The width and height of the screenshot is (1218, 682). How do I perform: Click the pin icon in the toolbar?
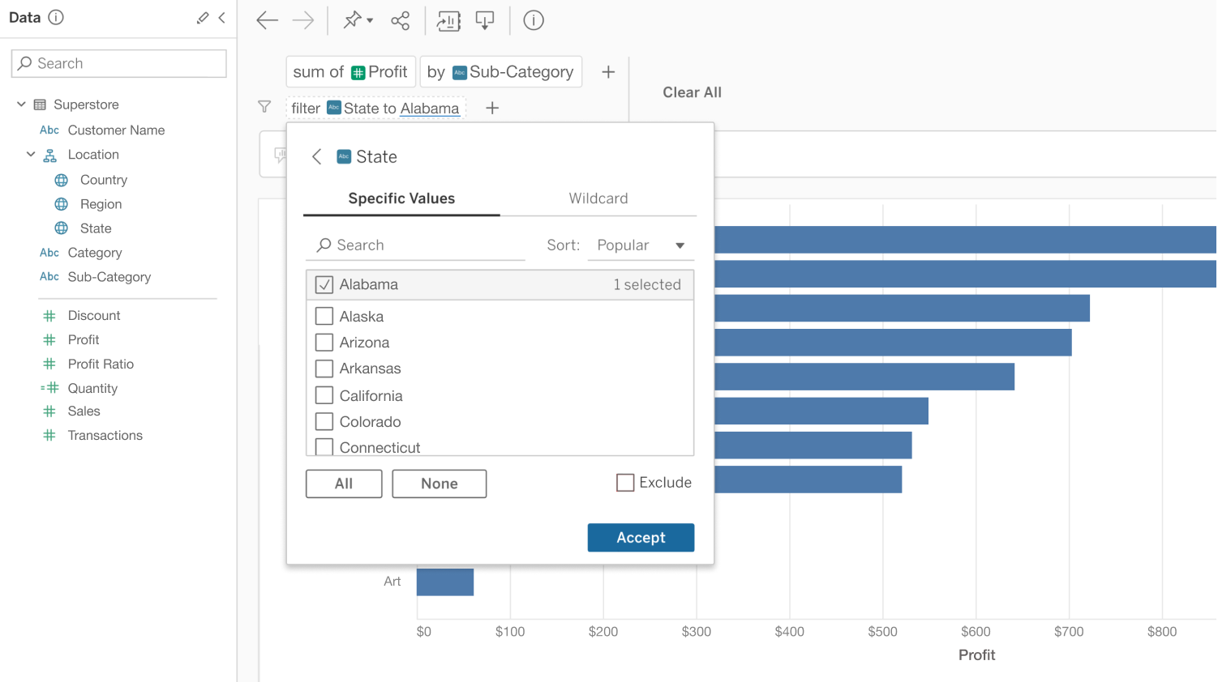point(352,20)
